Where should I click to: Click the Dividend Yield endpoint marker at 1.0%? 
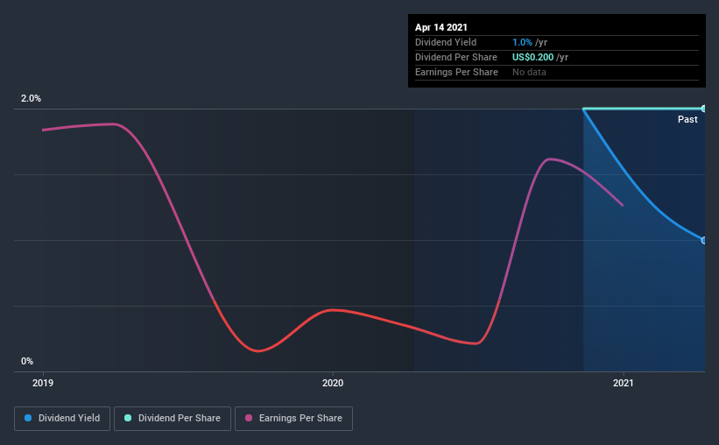(703, 240)
